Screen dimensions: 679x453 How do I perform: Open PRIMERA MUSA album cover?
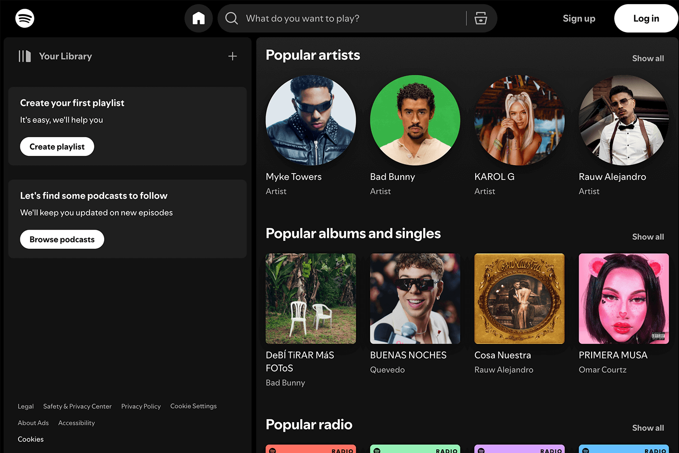click(624, 299)
